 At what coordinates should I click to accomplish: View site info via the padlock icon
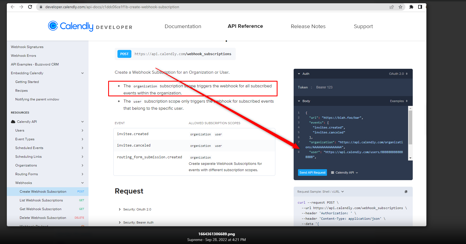(41, 7)
